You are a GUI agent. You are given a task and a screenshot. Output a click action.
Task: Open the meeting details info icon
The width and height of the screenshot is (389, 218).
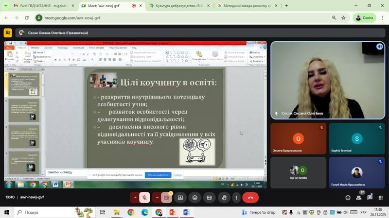pyautogui.click(x=348, y=198)
